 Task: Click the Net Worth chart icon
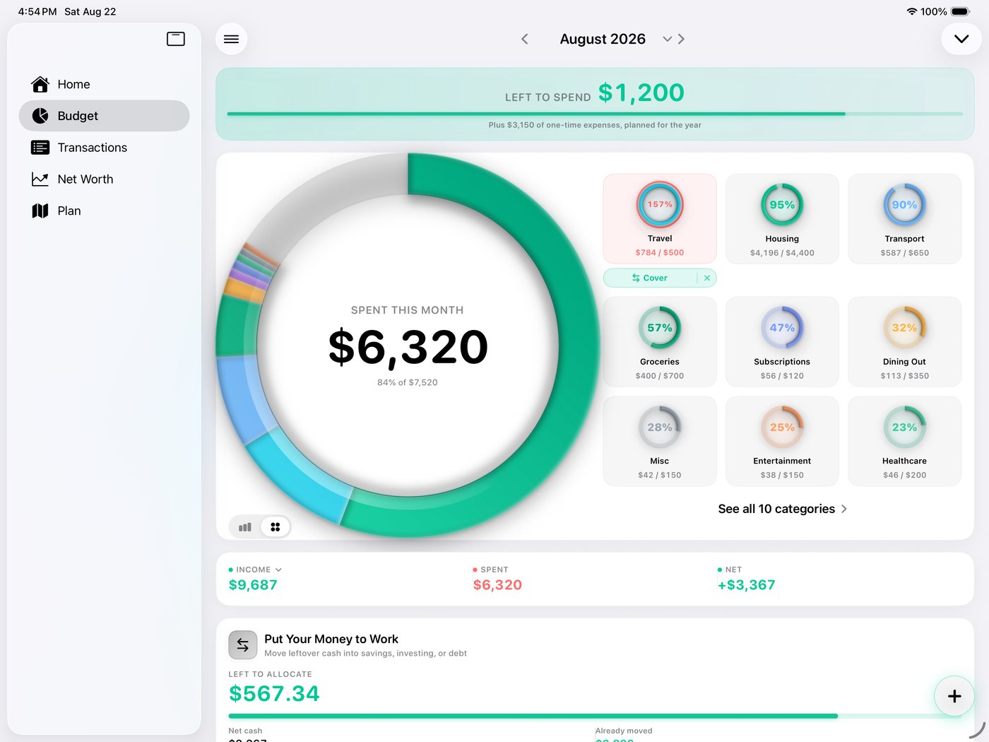click(40, 179)
